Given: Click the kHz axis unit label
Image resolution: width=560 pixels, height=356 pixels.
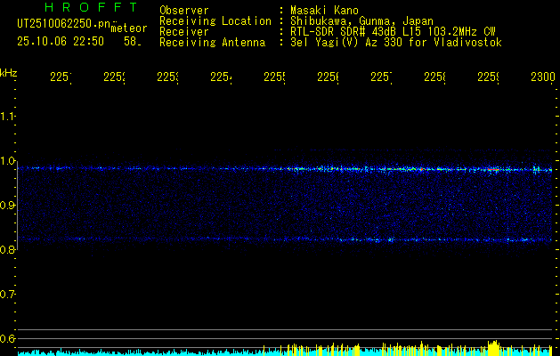Looking at the screenshot, I should point(9,73).
